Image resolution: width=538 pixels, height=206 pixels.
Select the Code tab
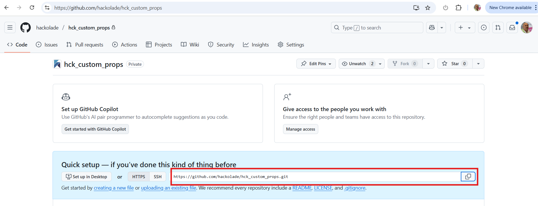[x=17, y=44]
